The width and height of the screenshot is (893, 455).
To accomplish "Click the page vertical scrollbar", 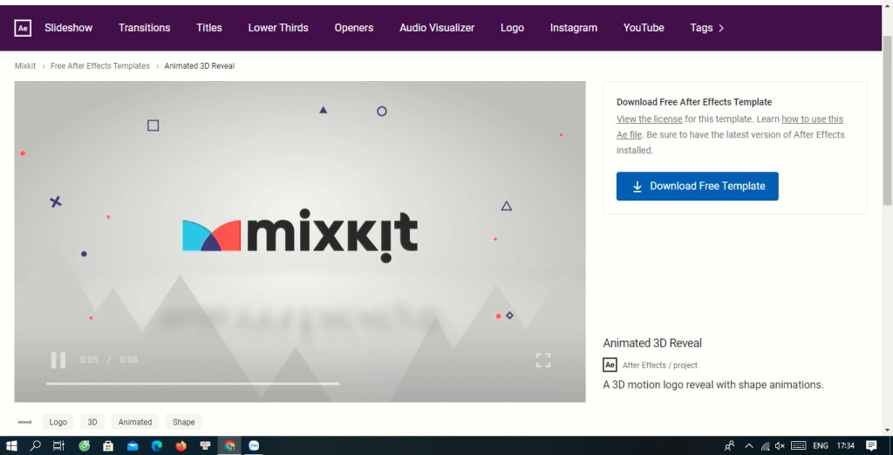I will click(x=887, y=119).
